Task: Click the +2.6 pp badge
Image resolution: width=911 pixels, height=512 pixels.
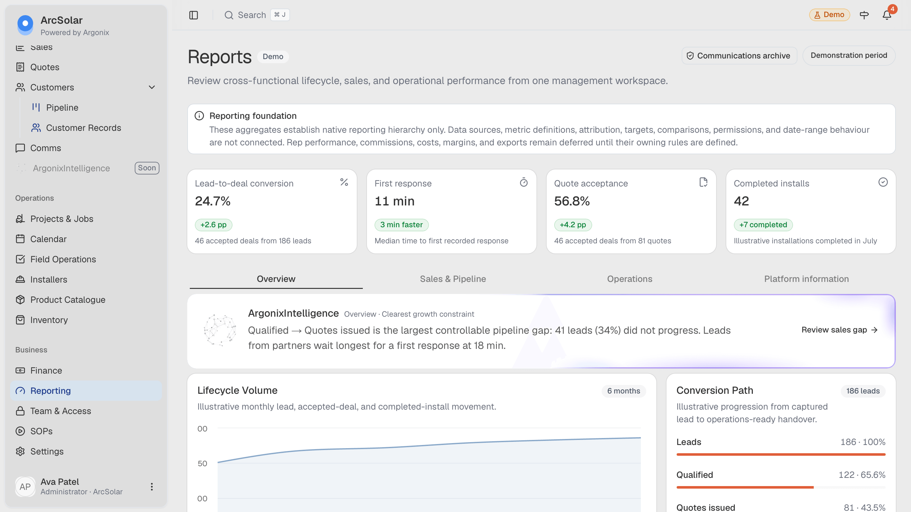Action: pos(213,225)
